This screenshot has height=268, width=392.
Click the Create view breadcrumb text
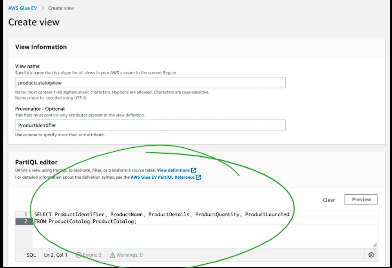pos(61,8)
